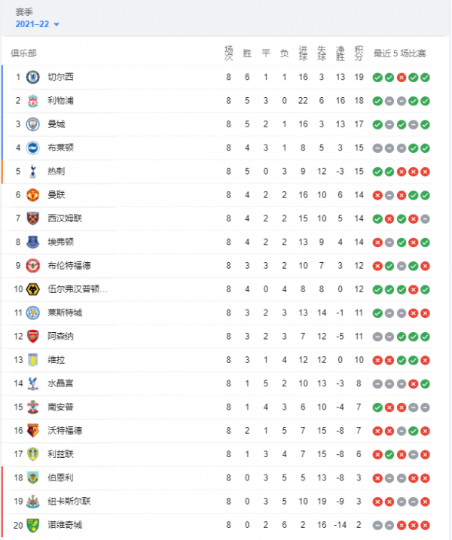Viewport: 452px width, 540px height.
Task: Click Norwich's first grey draw indicator
Action: click(377, 525)
